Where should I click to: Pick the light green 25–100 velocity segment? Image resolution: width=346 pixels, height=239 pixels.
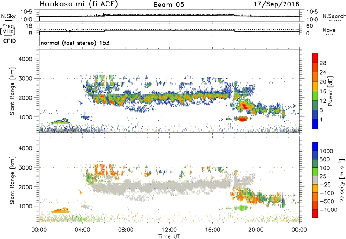pyautogui.click(x=315, y=172)
